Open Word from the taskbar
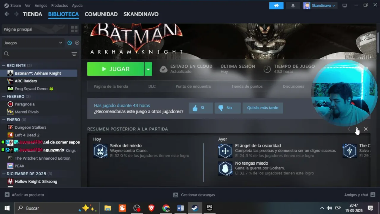This screenshot has height=214, width=380. click(180, 208)
